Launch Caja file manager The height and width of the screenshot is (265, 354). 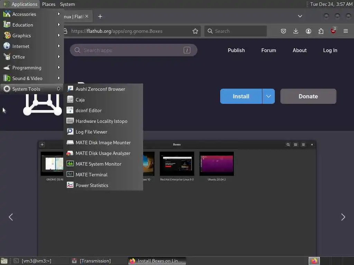point(103,100)
